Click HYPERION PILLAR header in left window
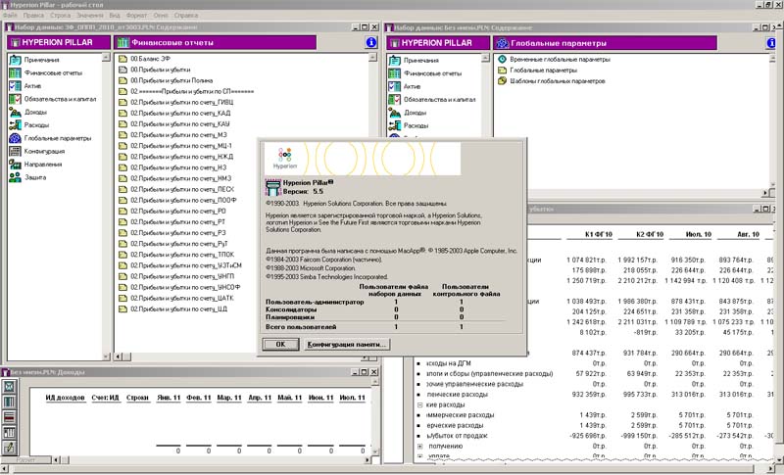784x475 pixels. [x=58, y=42]
